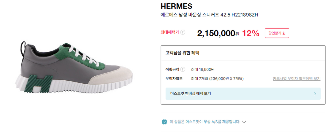Click the 최대 16,500원 reward amount
The image size is (331, 135).
click(203, 69)
